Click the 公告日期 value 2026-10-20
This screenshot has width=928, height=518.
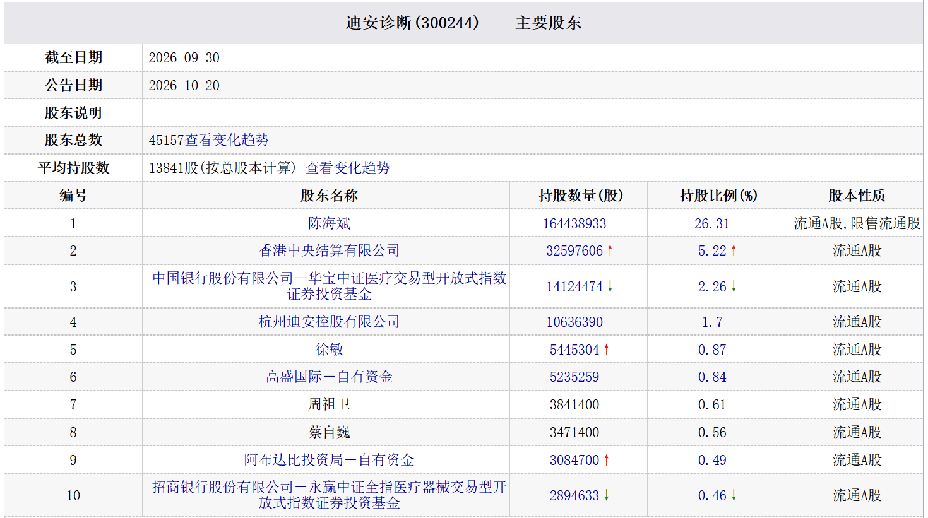tap(184, 85)
